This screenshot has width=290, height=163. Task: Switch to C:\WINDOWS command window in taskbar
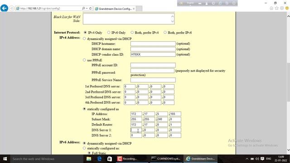tap(165, 159)
